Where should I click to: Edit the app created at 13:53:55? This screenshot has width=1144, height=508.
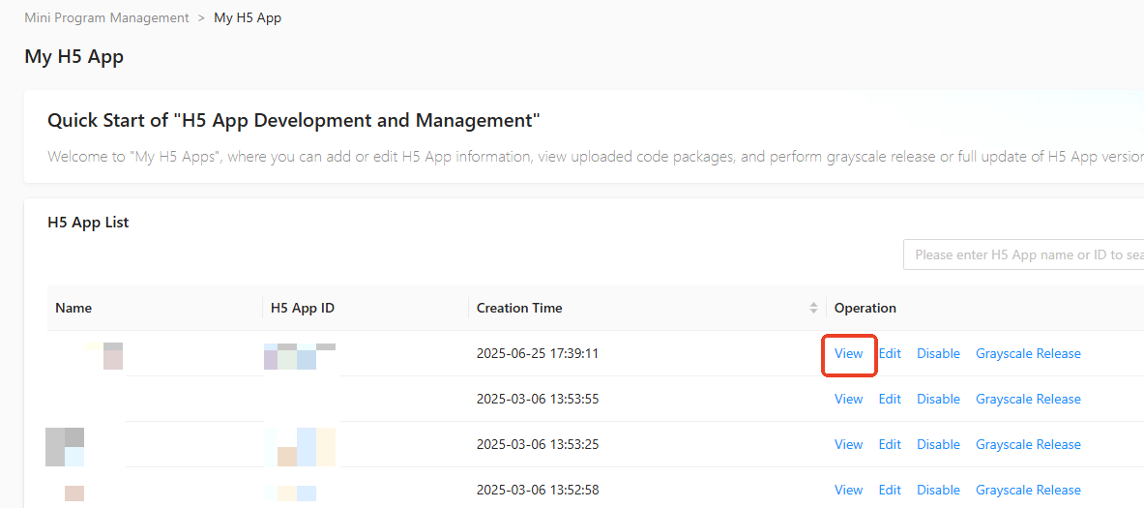coord(890,399)
